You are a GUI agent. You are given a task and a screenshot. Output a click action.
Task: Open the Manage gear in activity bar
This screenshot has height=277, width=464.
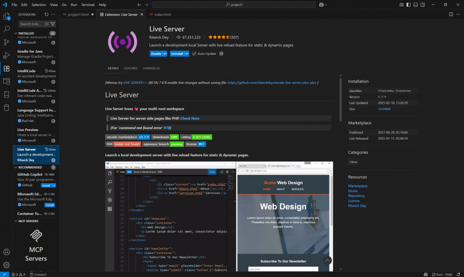(6, 265)
